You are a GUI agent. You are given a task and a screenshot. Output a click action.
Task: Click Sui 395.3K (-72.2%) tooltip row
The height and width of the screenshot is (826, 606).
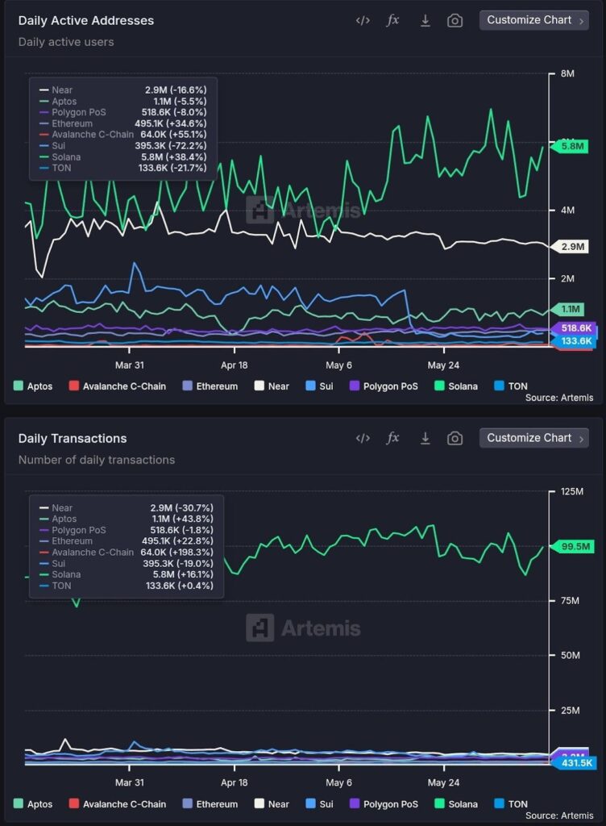pyautogui.click(x=122, y=146)
